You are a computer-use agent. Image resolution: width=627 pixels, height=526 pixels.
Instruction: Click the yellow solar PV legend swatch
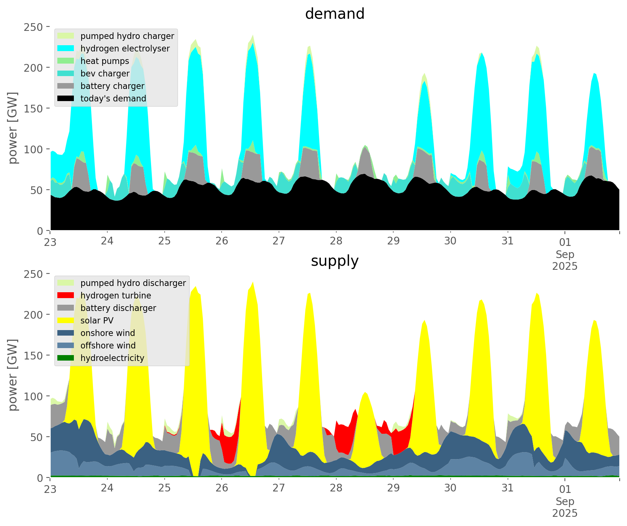pyautogui.click(x=66, y=321)
